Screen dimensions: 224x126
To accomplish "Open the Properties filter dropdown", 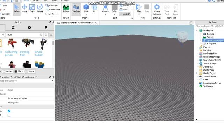I will [52, 81].
